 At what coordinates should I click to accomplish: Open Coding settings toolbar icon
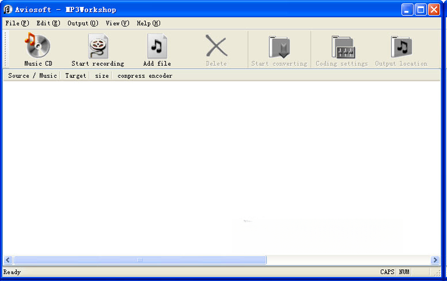(343, 47)
